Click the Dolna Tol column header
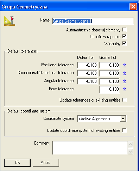The height and width of the screenshot is (171, 139). [x=85, y=57]
